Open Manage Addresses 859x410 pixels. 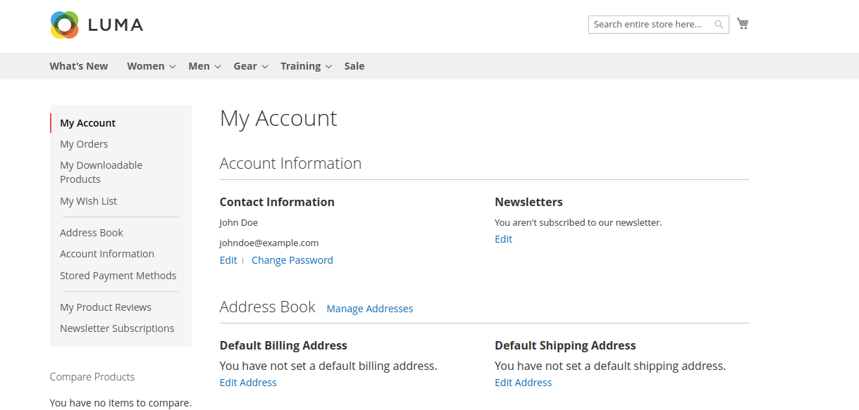click(369, 308)
